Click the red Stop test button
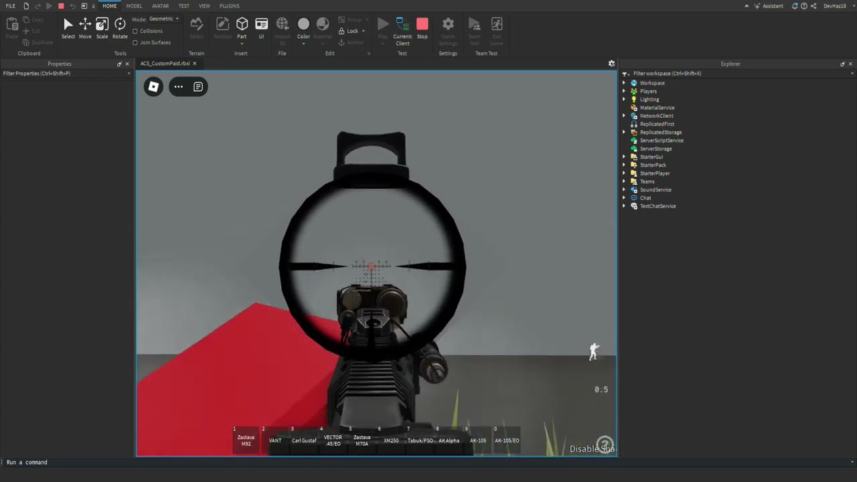 click(x=422, y=28)
